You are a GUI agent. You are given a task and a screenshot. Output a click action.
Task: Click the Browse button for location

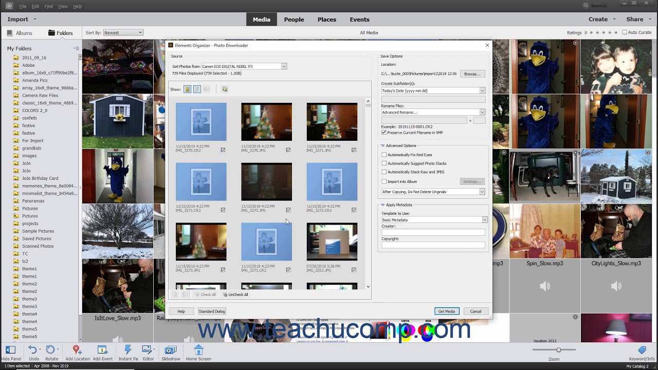(x=472, y=74)
